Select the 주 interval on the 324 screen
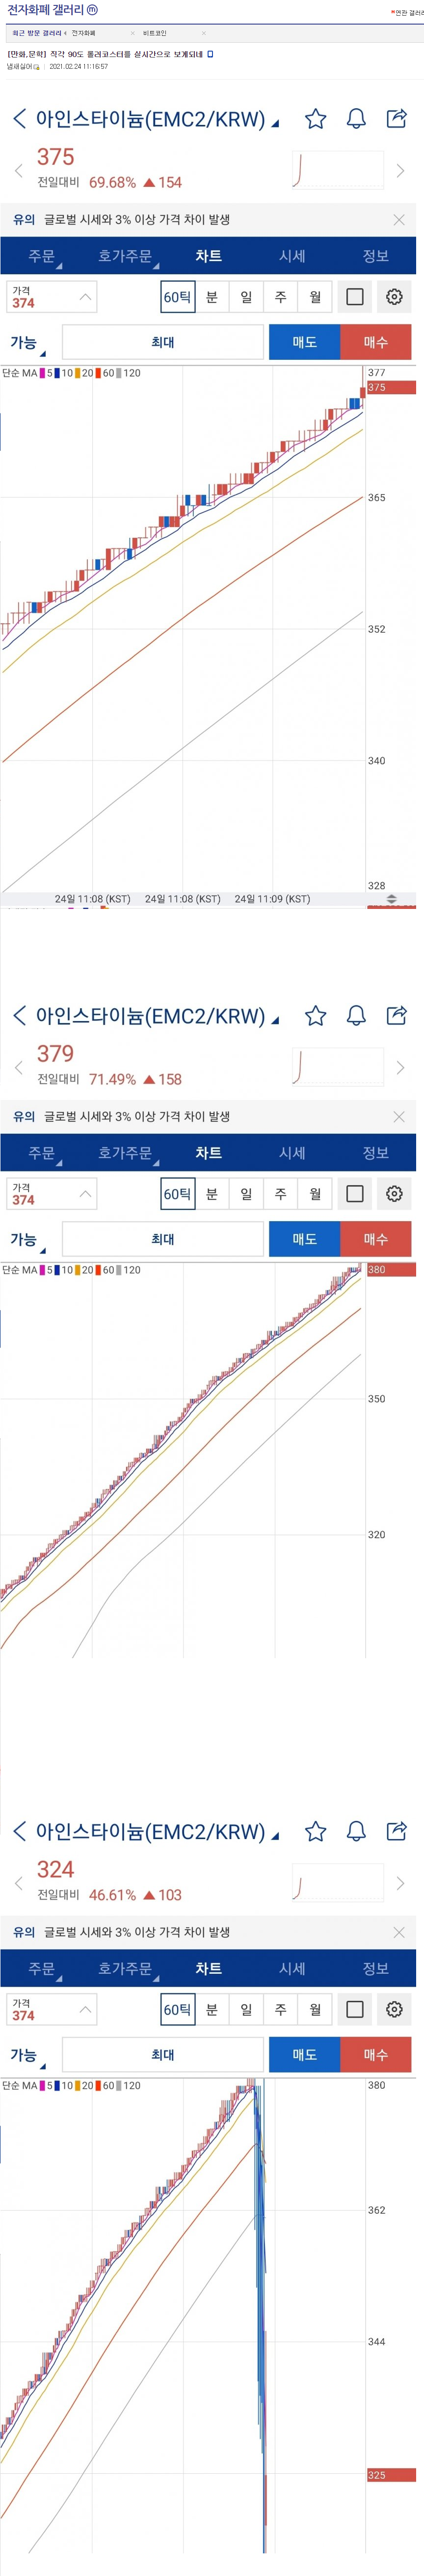This screenshot has width=424, height=2576. (280, 2010)
